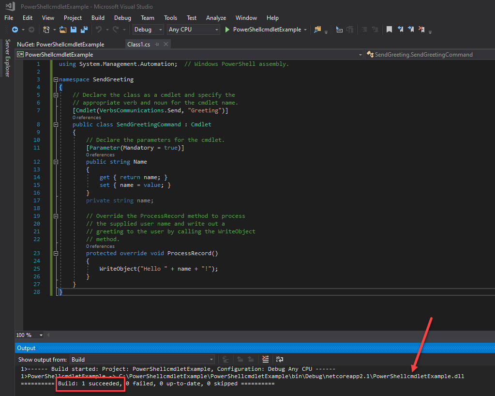Close the Class1.cs tab
Viewport: 495px width, 396px height.
pos(166,44)
